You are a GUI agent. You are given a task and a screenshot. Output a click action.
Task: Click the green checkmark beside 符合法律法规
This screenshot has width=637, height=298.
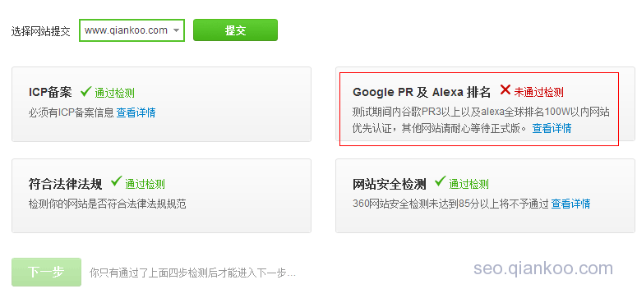(x=116, y=181)
